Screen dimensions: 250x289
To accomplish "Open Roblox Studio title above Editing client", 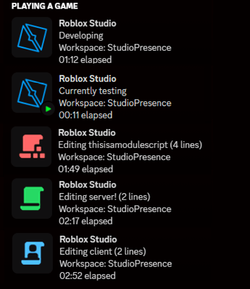I will pos(89,239).
